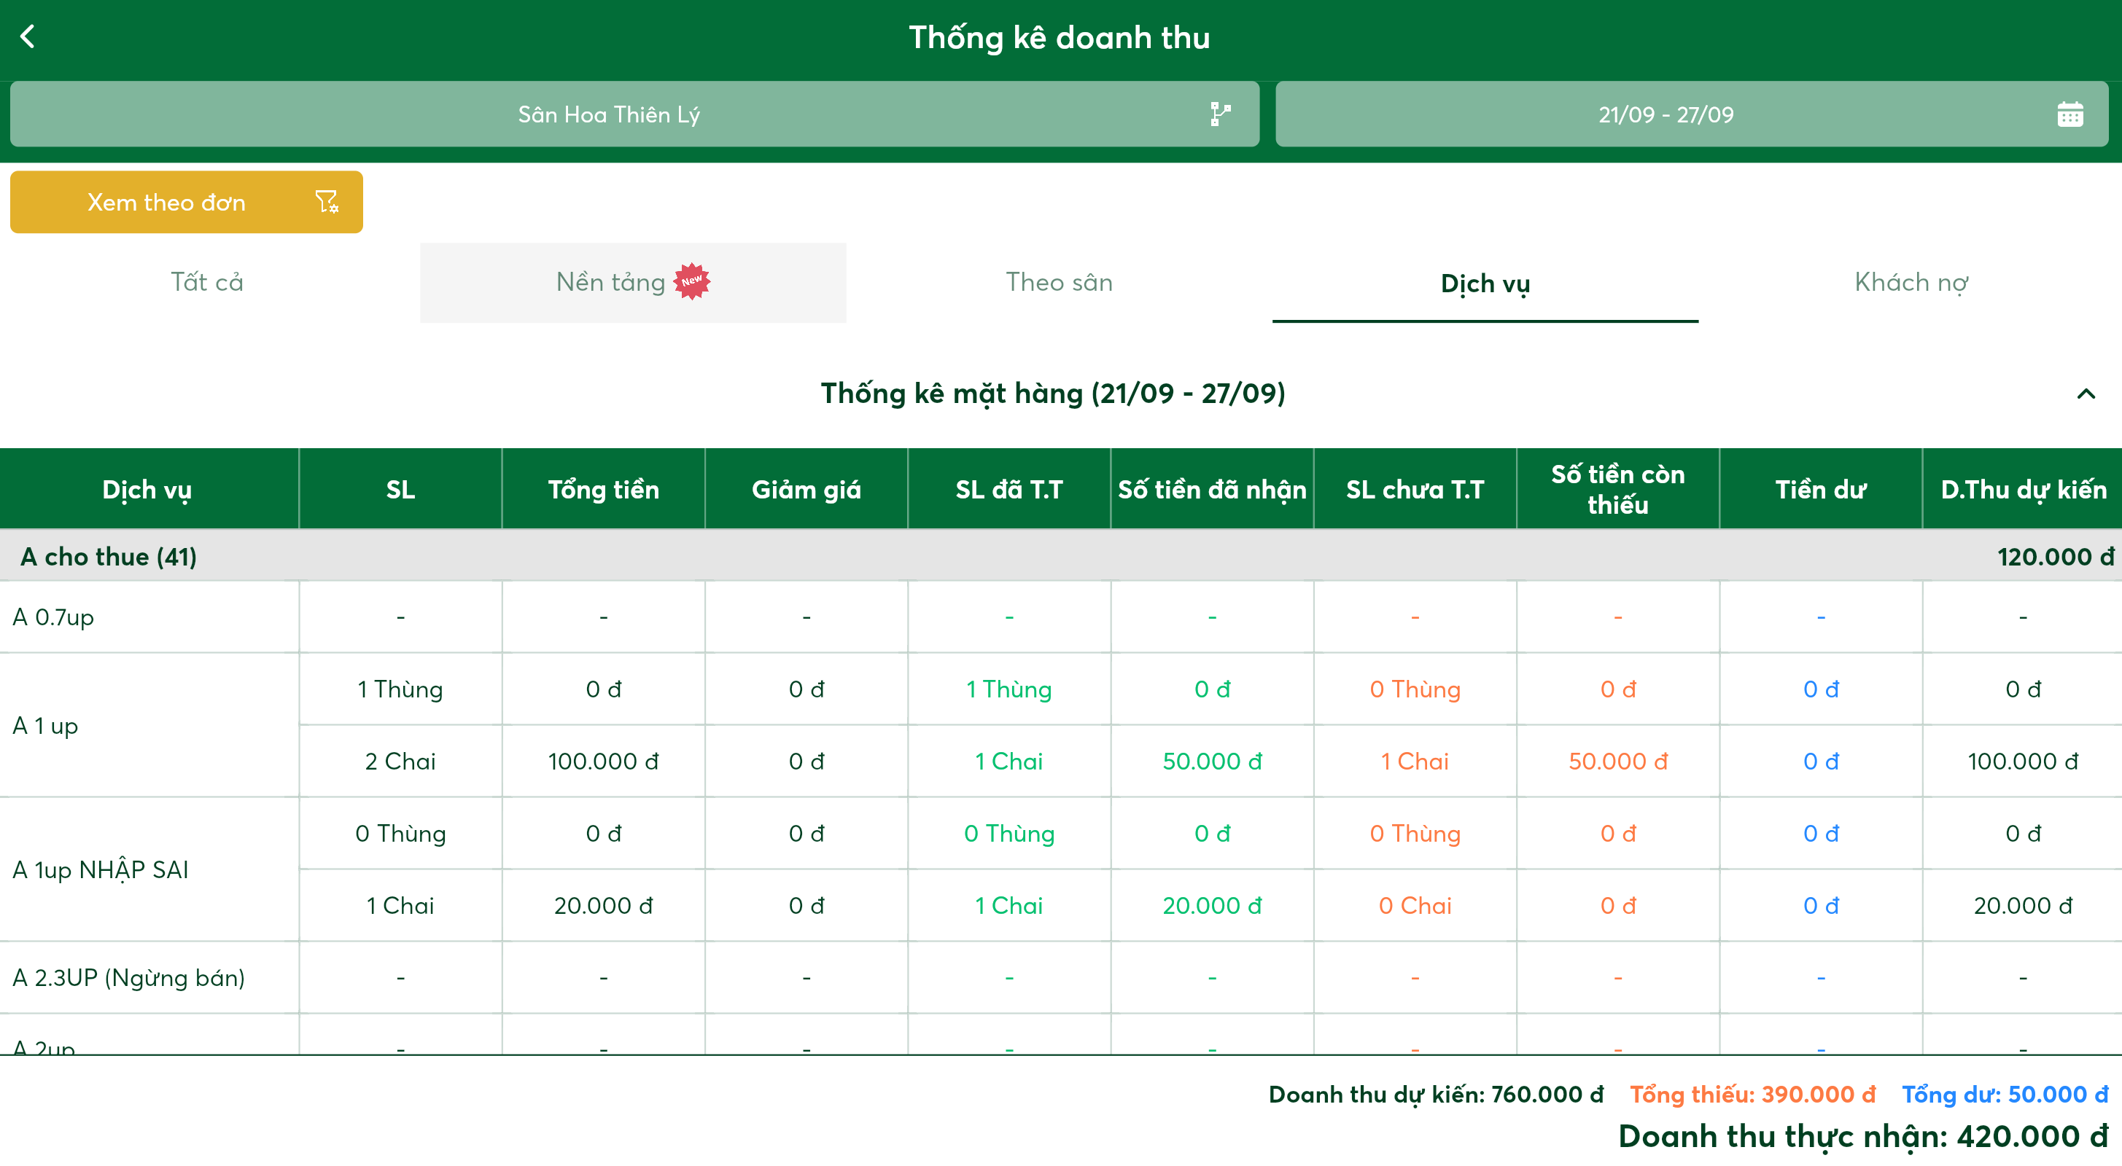Click the filter icon on Xem theo đơn
The height and width of the screenshot is (1166, 2122).
pyautogui.click(x=327, y=202)
